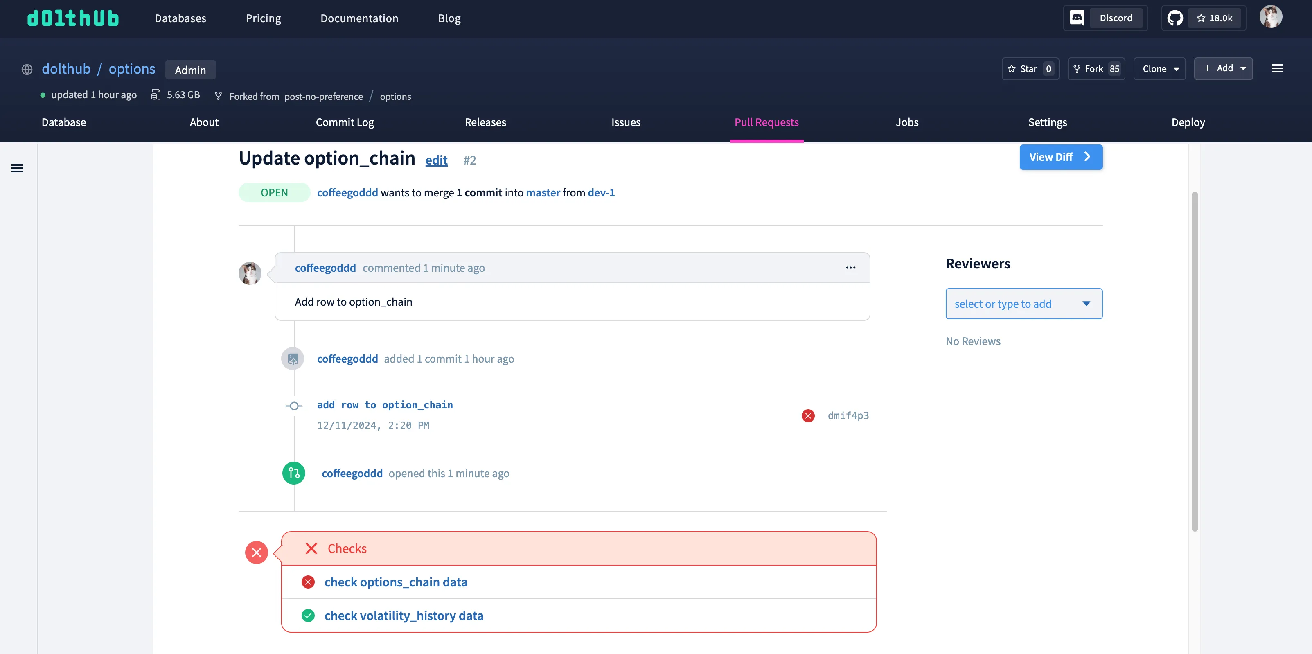Open the Clone dropdown
This screenshot has width=1312, height=654.
click(1160, 68)
